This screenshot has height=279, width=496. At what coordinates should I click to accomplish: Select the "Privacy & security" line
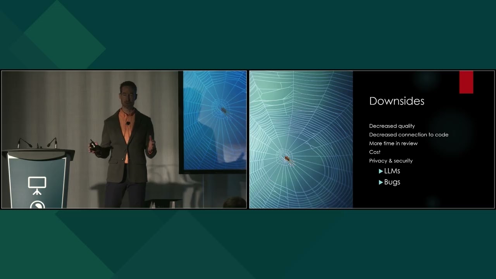(391, 161)
